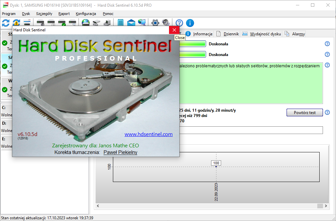Open settings via the gear toolbar icon

(155, 23)
